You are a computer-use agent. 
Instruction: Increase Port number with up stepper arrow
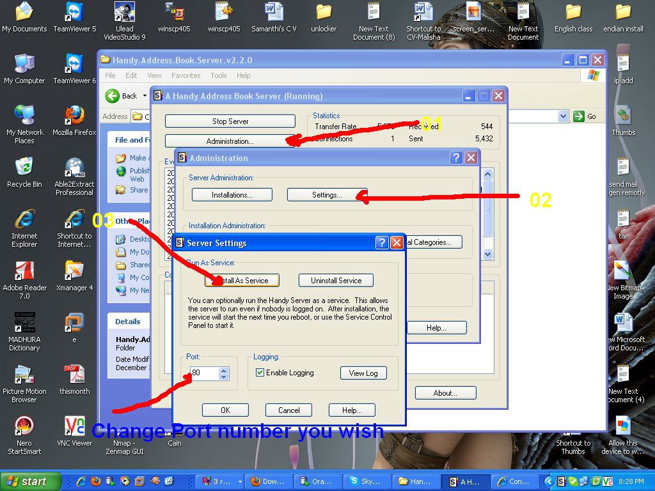(x=223, y=370)
